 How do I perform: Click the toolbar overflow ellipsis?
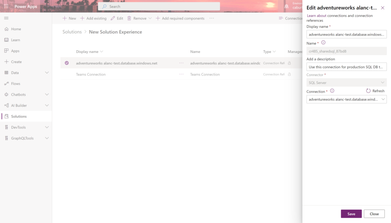(x=212, y=18)
